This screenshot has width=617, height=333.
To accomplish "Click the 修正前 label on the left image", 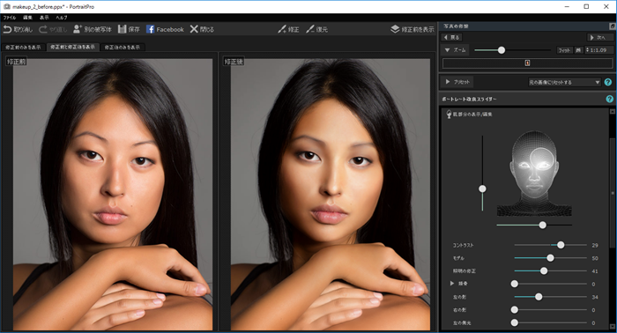I will point(16,62).
